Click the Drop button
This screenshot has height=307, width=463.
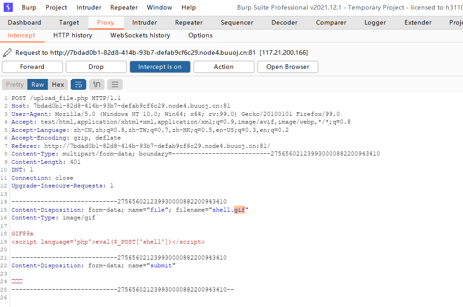(x=96, y=67)
